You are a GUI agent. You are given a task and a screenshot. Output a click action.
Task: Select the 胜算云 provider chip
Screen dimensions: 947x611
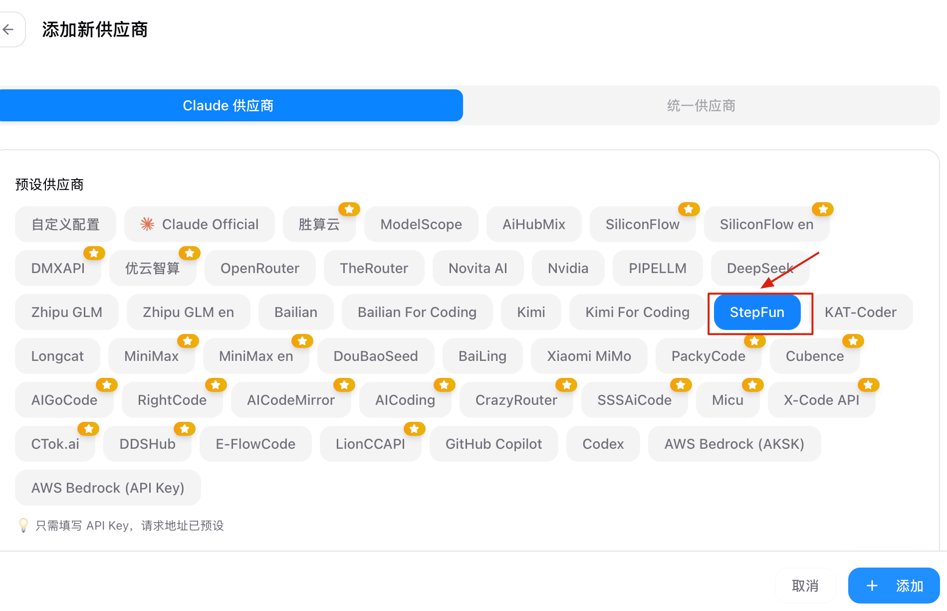point(319,224)
